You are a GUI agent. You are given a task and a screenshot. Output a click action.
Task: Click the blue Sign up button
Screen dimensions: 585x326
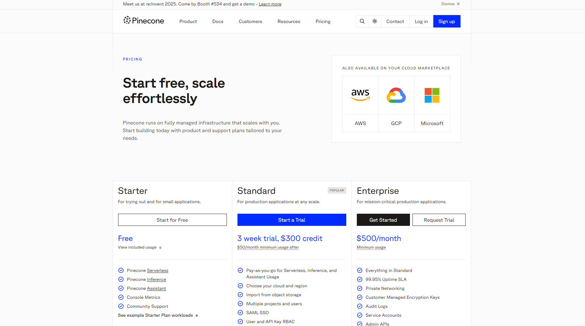click(x=447, y=21)
